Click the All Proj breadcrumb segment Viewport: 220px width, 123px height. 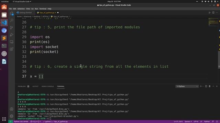point(45,16)
